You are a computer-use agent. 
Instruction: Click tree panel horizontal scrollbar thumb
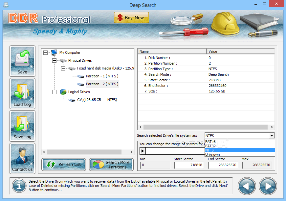click(84, 152)
